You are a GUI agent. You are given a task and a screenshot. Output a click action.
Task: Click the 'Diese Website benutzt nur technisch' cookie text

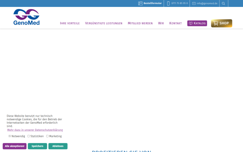pyautogui.click(x=30, y=116)
